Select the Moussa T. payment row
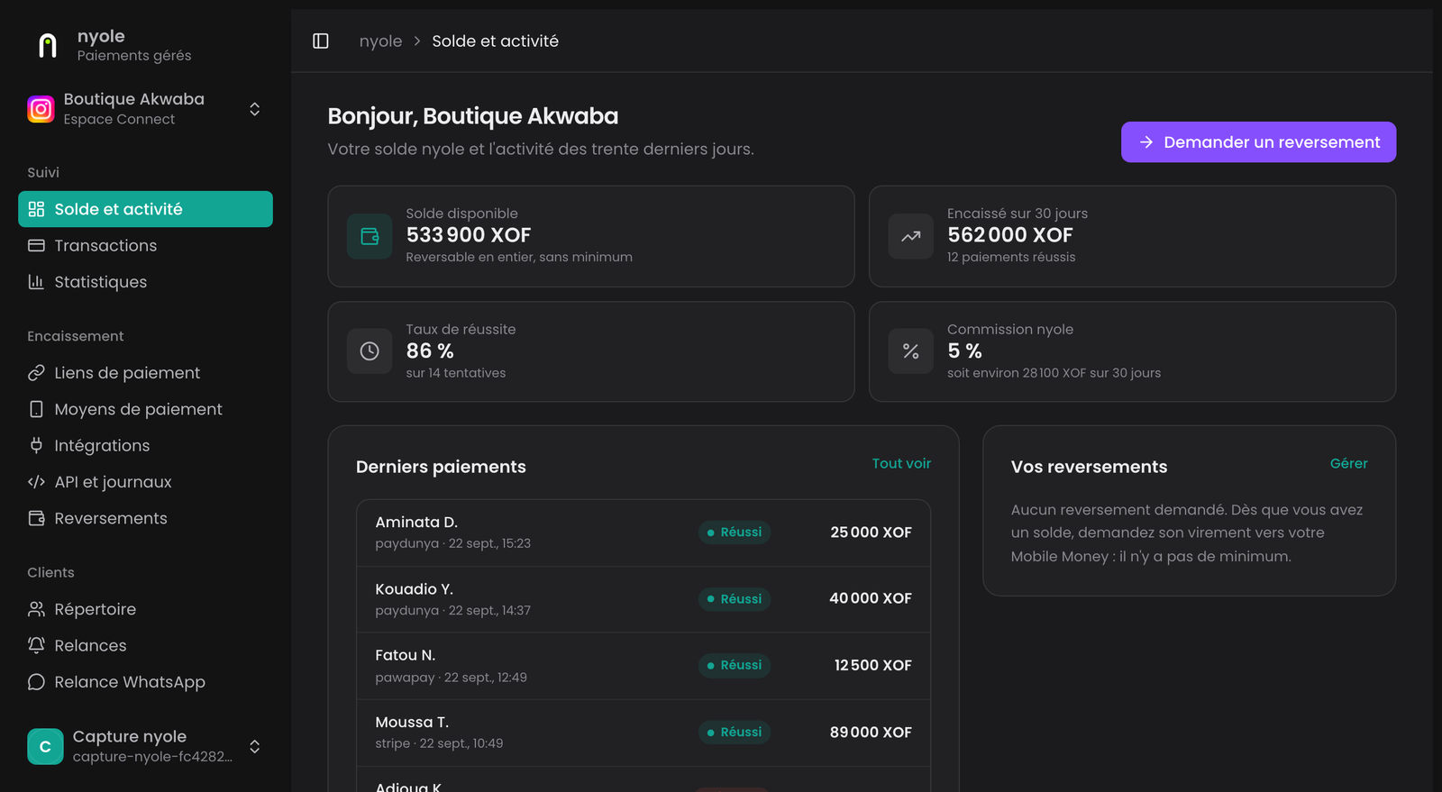The image size is (1442, 792). click(643, 733)
